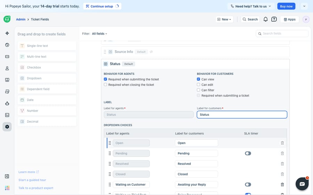Open the Forums conversation sidebar icon
Image resolution: width=313 pixels, height=195 pixels.
pyautogui.click(x=7, y=92)
